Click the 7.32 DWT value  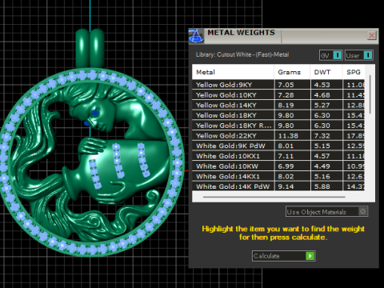tap(322, 136)
